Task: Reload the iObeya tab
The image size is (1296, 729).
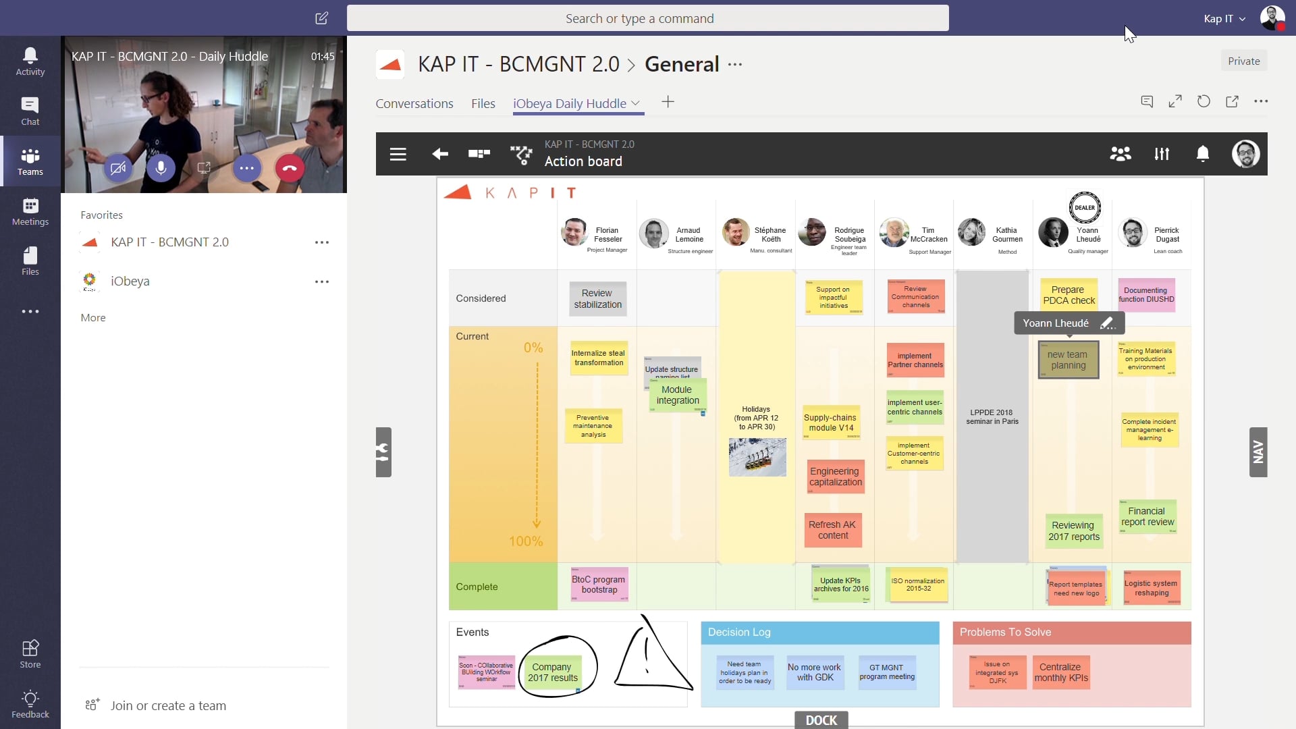Action: [1204, 101]
